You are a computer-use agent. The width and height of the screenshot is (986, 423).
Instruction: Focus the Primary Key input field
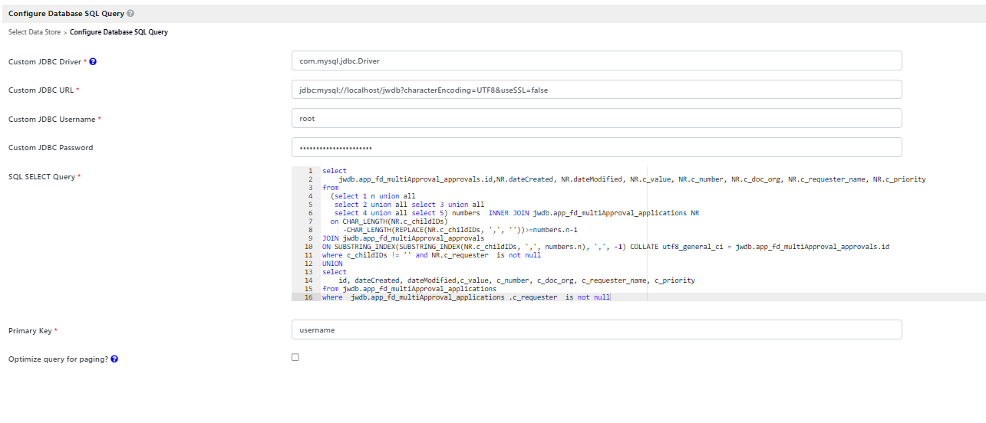coord(596,330)
